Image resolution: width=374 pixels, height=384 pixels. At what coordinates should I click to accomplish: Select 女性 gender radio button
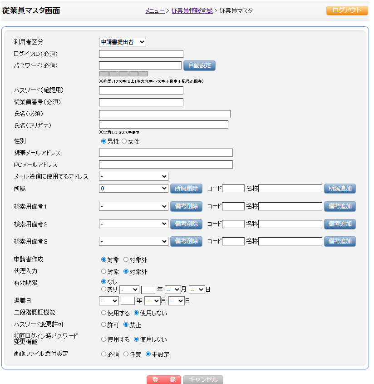[124, 141]
